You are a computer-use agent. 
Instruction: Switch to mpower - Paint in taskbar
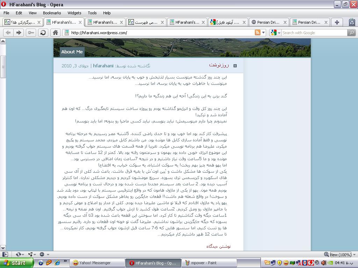pyautogui.click(x=209, y=263)
